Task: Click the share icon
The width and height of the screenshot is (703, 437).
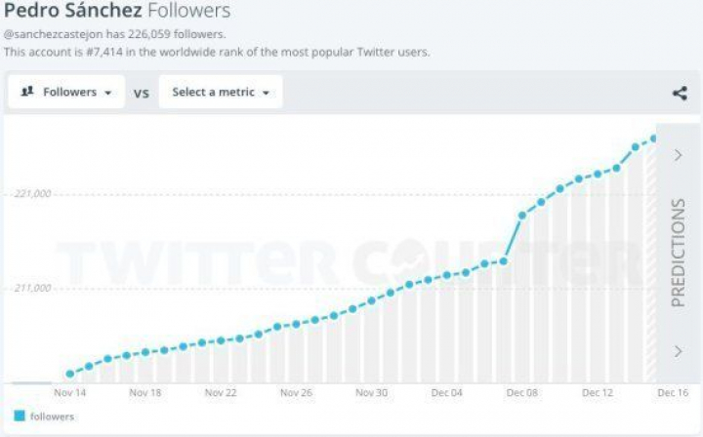Action: coord(680,94)
